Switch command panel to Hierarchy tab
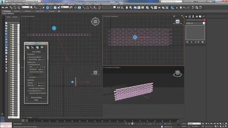Screen dimensions: 228x128 pyautogui.click(x=193, y=17)
